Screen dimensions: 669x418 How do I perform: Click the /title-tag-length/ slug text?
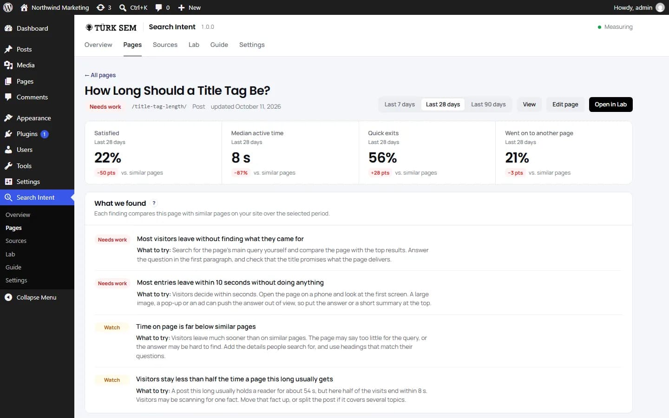coord(159,106)
